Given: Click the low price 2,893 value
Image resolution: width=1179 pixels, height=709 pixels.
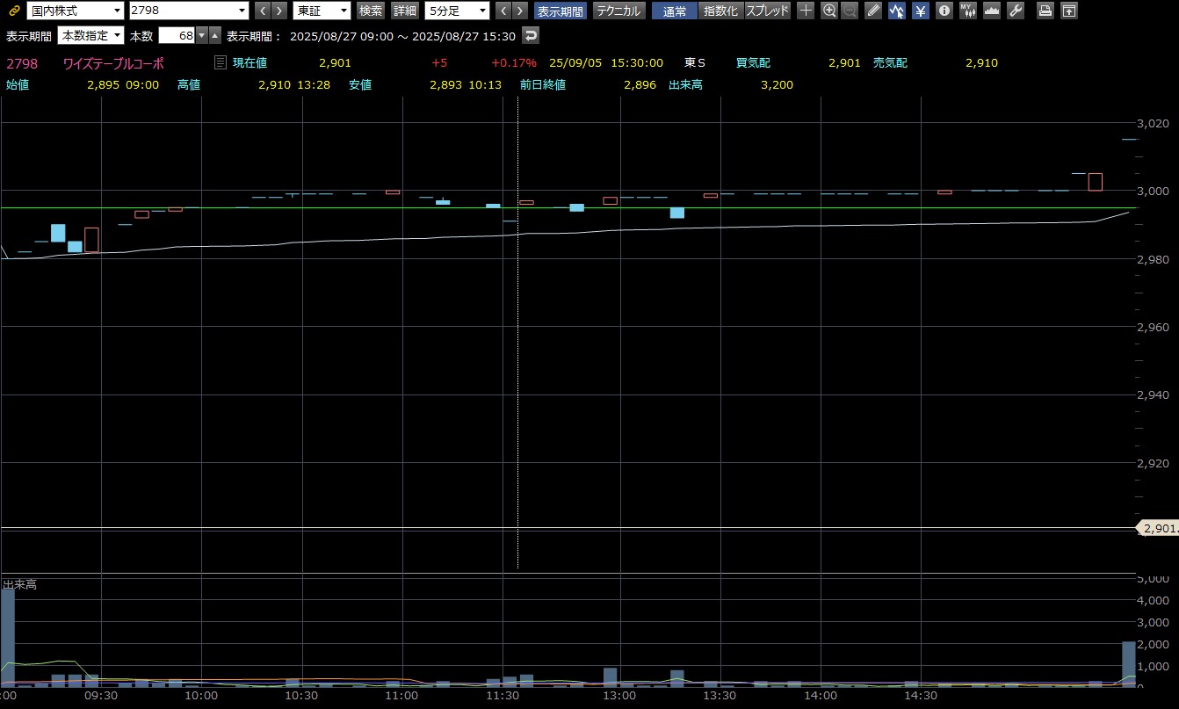Looking at the screenshot, I should click(446, 85).
